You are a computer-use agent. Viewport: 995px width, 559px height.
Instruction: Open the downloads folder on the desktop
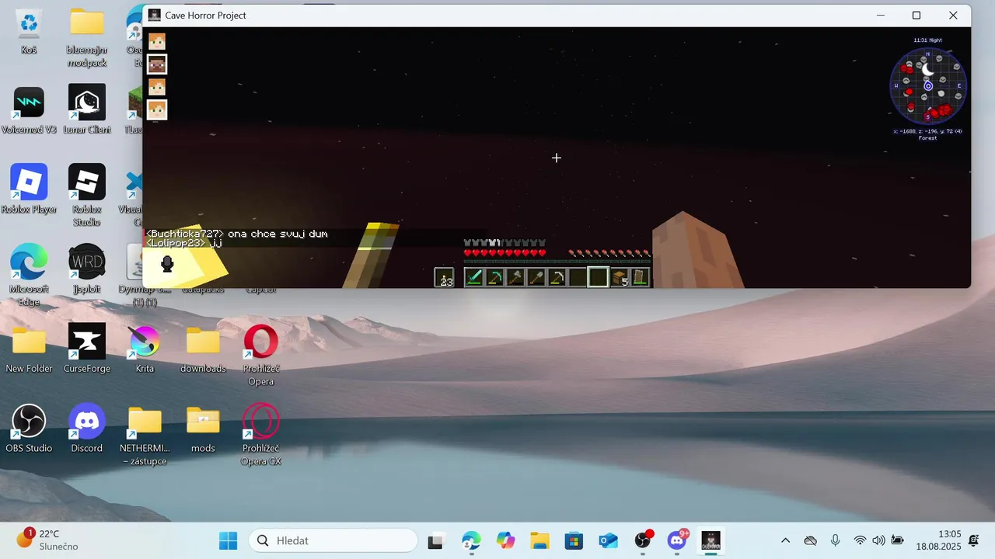click(203, 349)
